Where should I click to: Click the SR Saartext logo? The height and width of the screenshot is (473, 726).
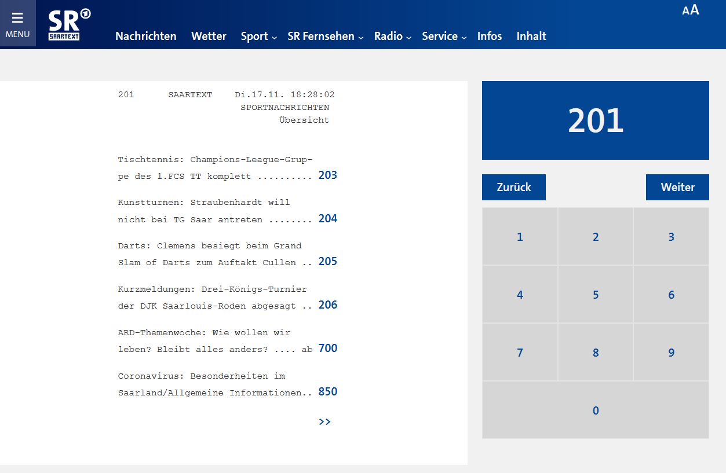69,25
